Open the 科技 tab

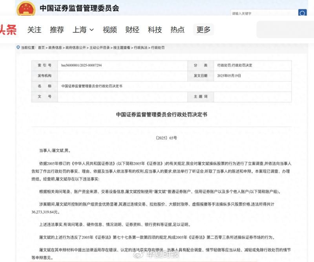coord(155,30)
